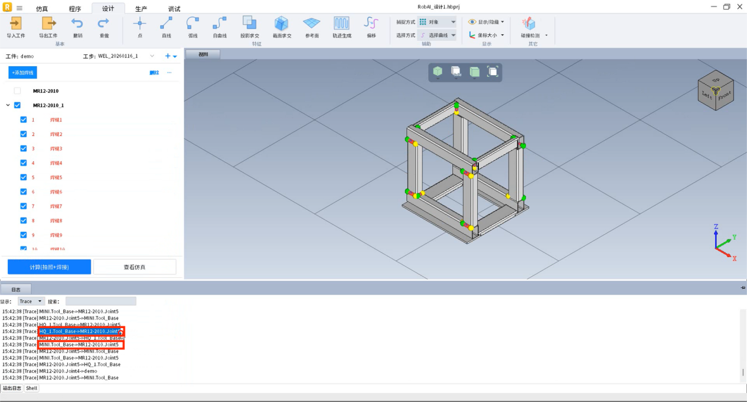
Task: Open the 轨迹生成 trajectory generation tool
Action: click(341, 23)
